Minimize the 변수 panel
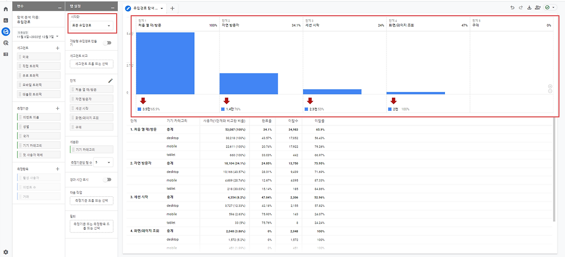565x257 pixels. pos(60,7)
